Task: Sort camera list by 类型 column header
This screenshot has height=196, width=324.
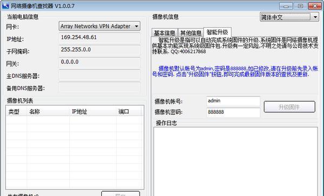Action: [x=16, y=112]
